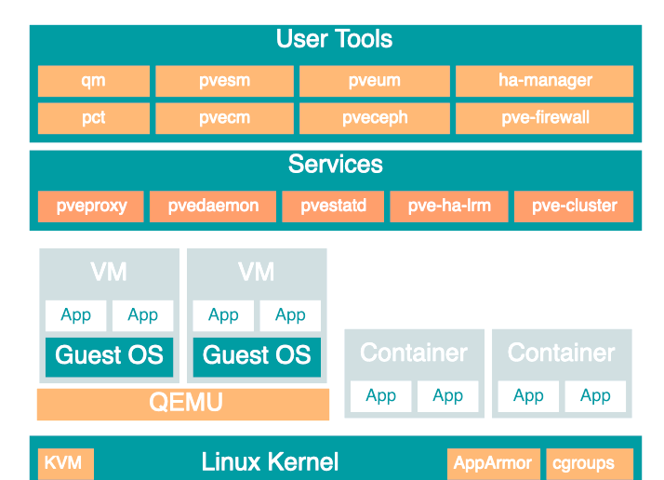Click the cgroups box
This screenshot has height=480, width=664.
590,464
